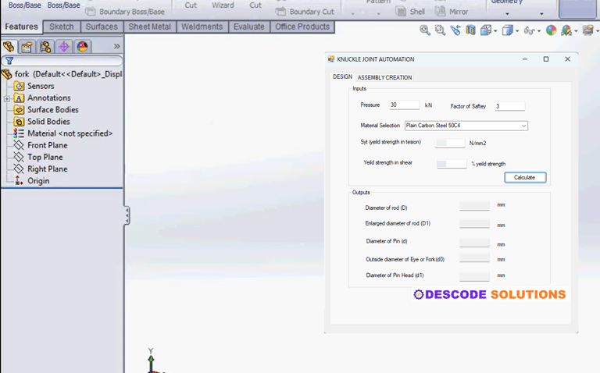
Task: Open DisplayManager tab icon
Action: (82, 47)
